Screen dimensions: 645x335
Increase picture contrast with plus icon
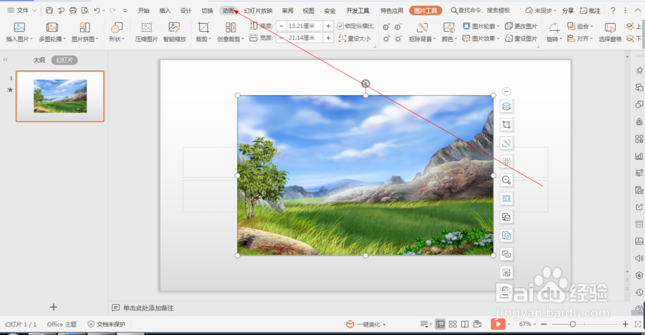point(386,27)
